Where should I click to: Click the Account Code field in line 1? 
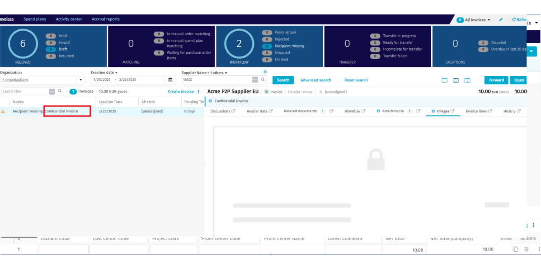(x=63, y=250)
